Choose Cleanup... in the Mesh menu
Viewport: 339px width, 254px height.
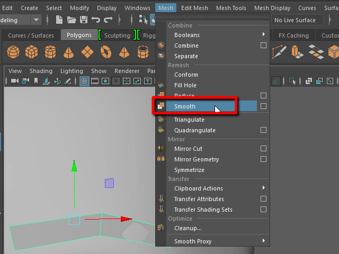point(188,228)
